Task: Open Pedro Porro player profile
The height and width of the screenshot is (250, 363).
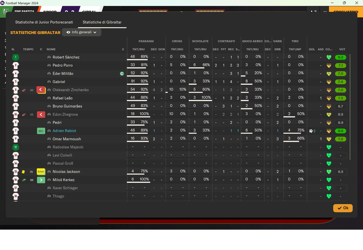Action: tap(63, 65)
